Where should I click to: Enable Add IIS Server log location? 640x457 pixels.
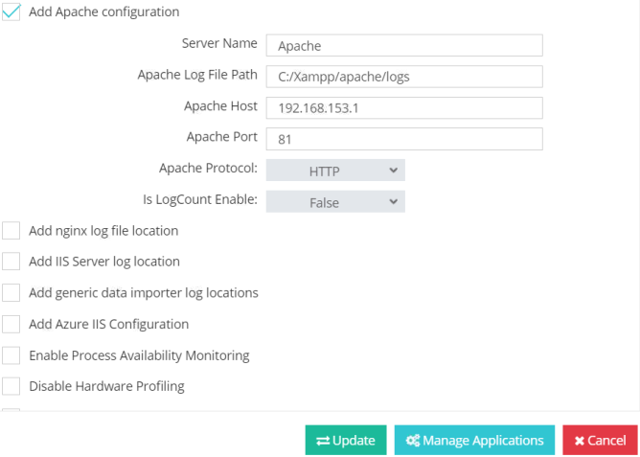tap(11, 262)
